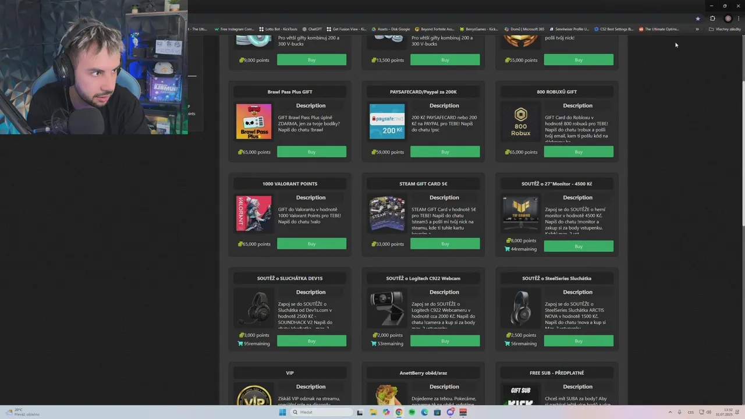This screenshot has height=419, width=745.
Task: Open the weather widget on the taskbar
Action: point(23,412)
